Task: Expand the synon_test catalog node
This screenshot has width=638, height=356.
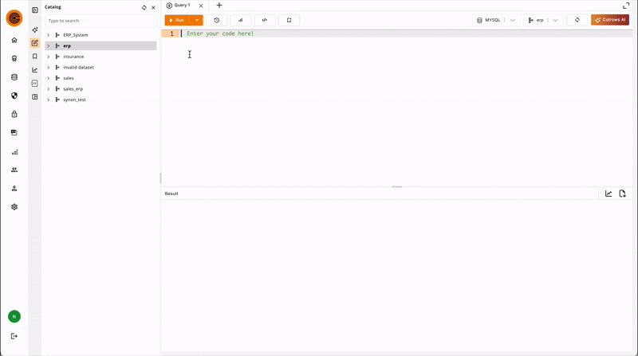Action: tap(49, 100)
